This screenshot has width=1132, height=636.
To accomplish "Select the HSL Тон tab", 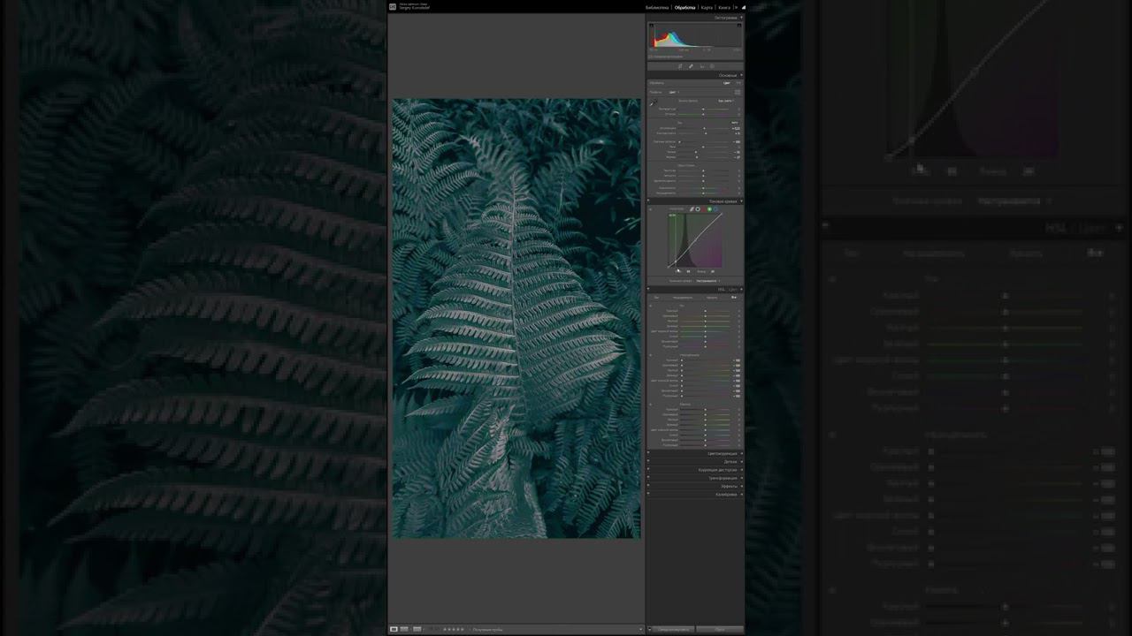I will 656,298.
